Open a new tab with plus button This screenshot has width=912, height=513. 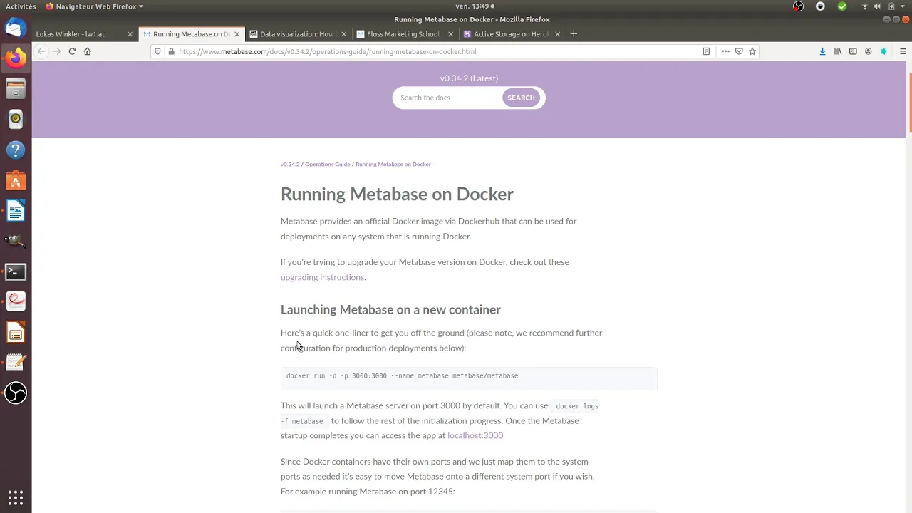[574, 33]
